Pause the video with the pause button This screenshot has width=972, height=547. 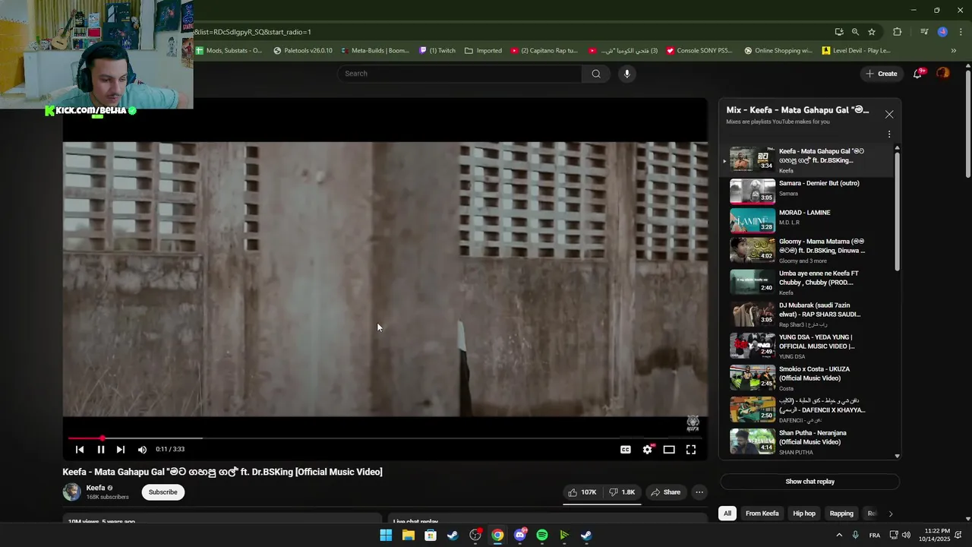[100, 450]
